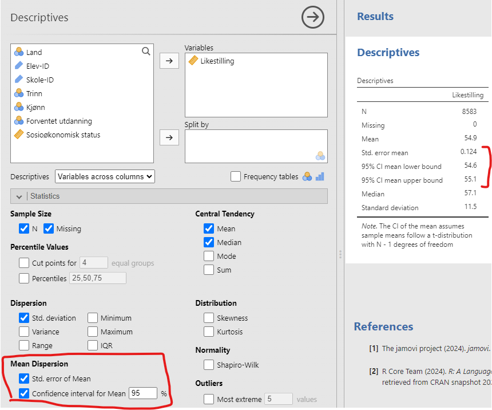492x410 pixels.
Task: Select Likestilling in Variables box
Action: (x=217, y=61)
